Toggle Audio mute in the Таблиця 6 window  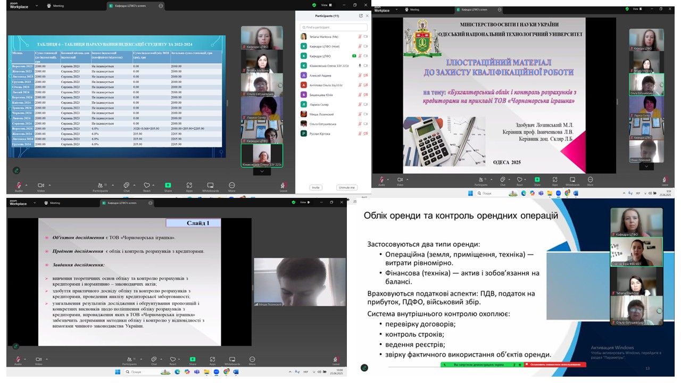[19, 187]
